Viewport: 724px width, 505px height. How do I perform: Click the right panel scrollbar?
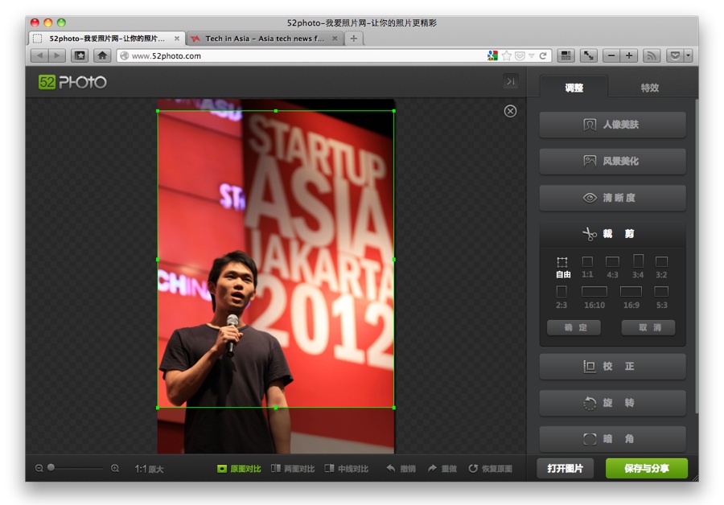(697, 258)
